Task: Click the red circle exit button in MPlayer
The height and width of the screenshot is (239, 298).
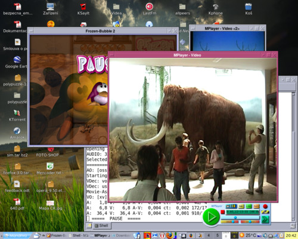Action: pyautogui.click(x=265, y=206)
